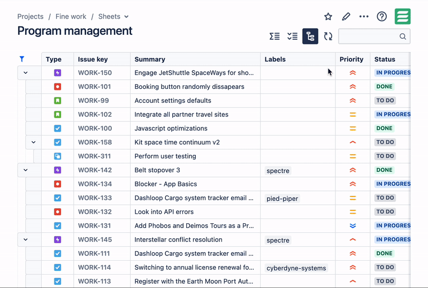Select summary Look into API errors

click(x=164, y=212)
